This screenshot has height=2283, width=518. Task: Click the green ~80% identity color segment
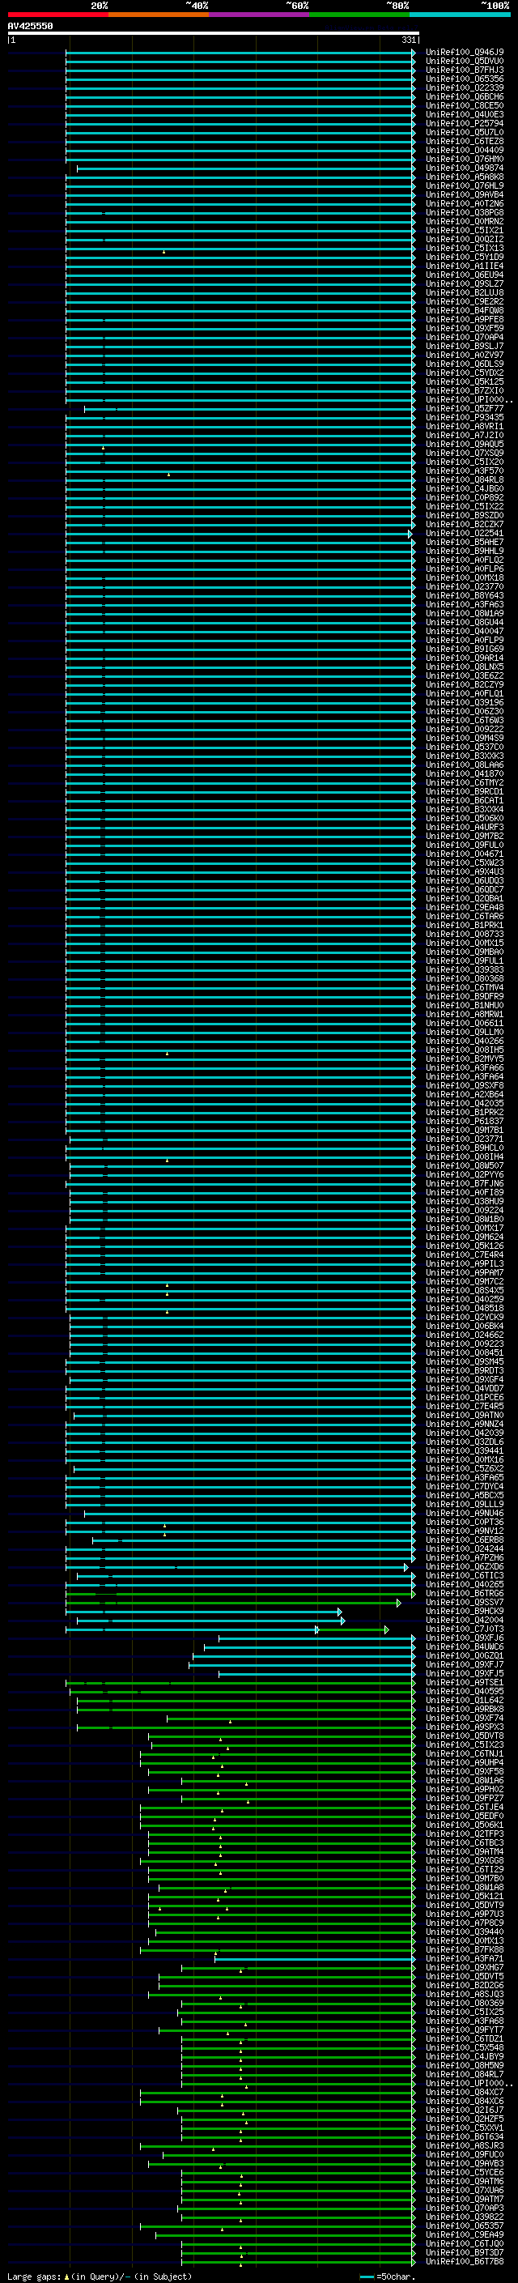coord(359,15)
